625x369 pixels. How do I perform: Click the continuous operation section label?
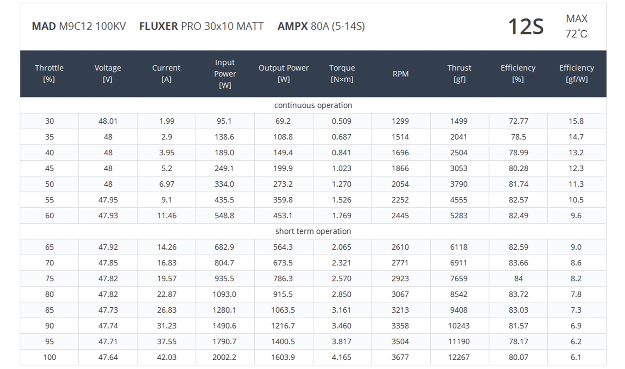tap(313, 105)
